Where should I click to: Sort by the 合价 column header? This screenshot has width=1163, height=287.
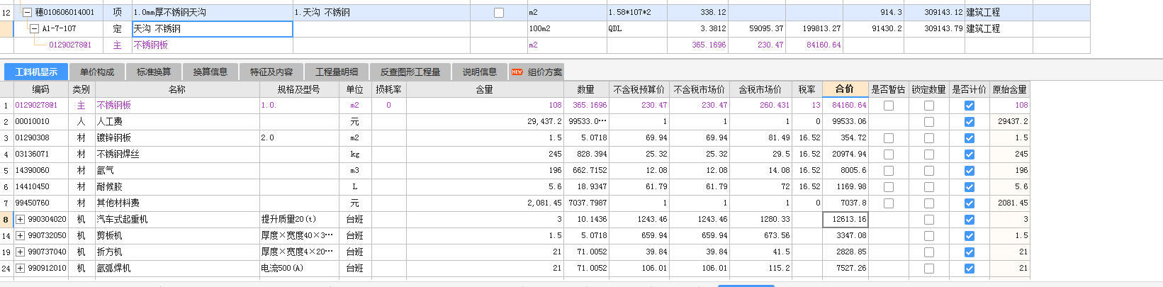(x=845, y=89)
